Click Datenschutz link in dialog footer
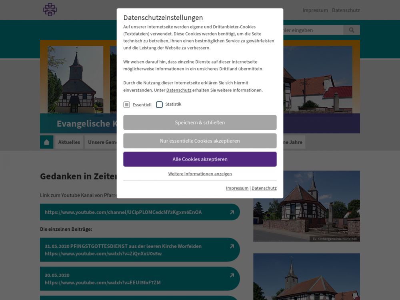Screen dimensions: 400x300 pos(264,188)
